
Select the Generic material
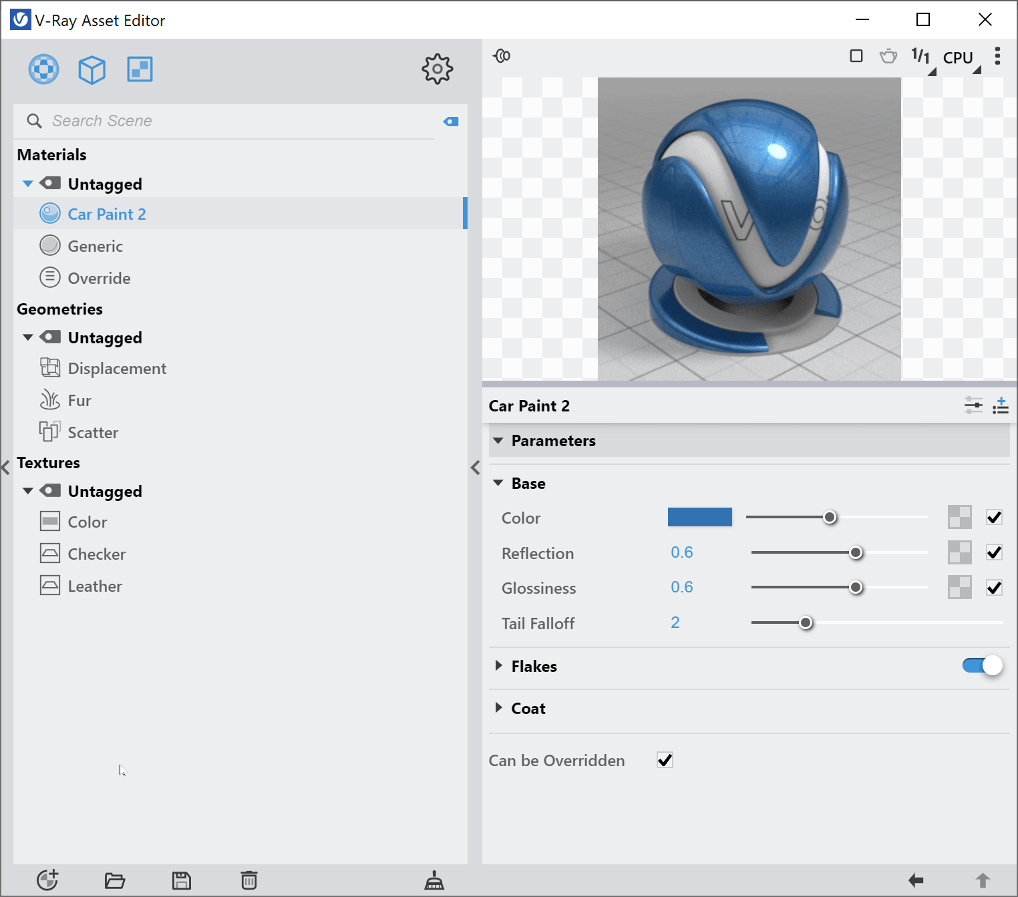240,246
